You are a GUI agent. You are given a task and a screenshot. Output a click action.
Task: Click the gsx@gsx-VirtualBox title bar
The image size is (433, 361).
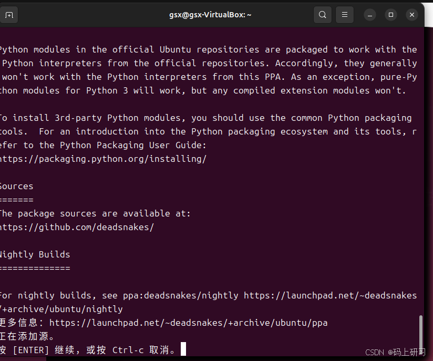[x=210, y=15]
